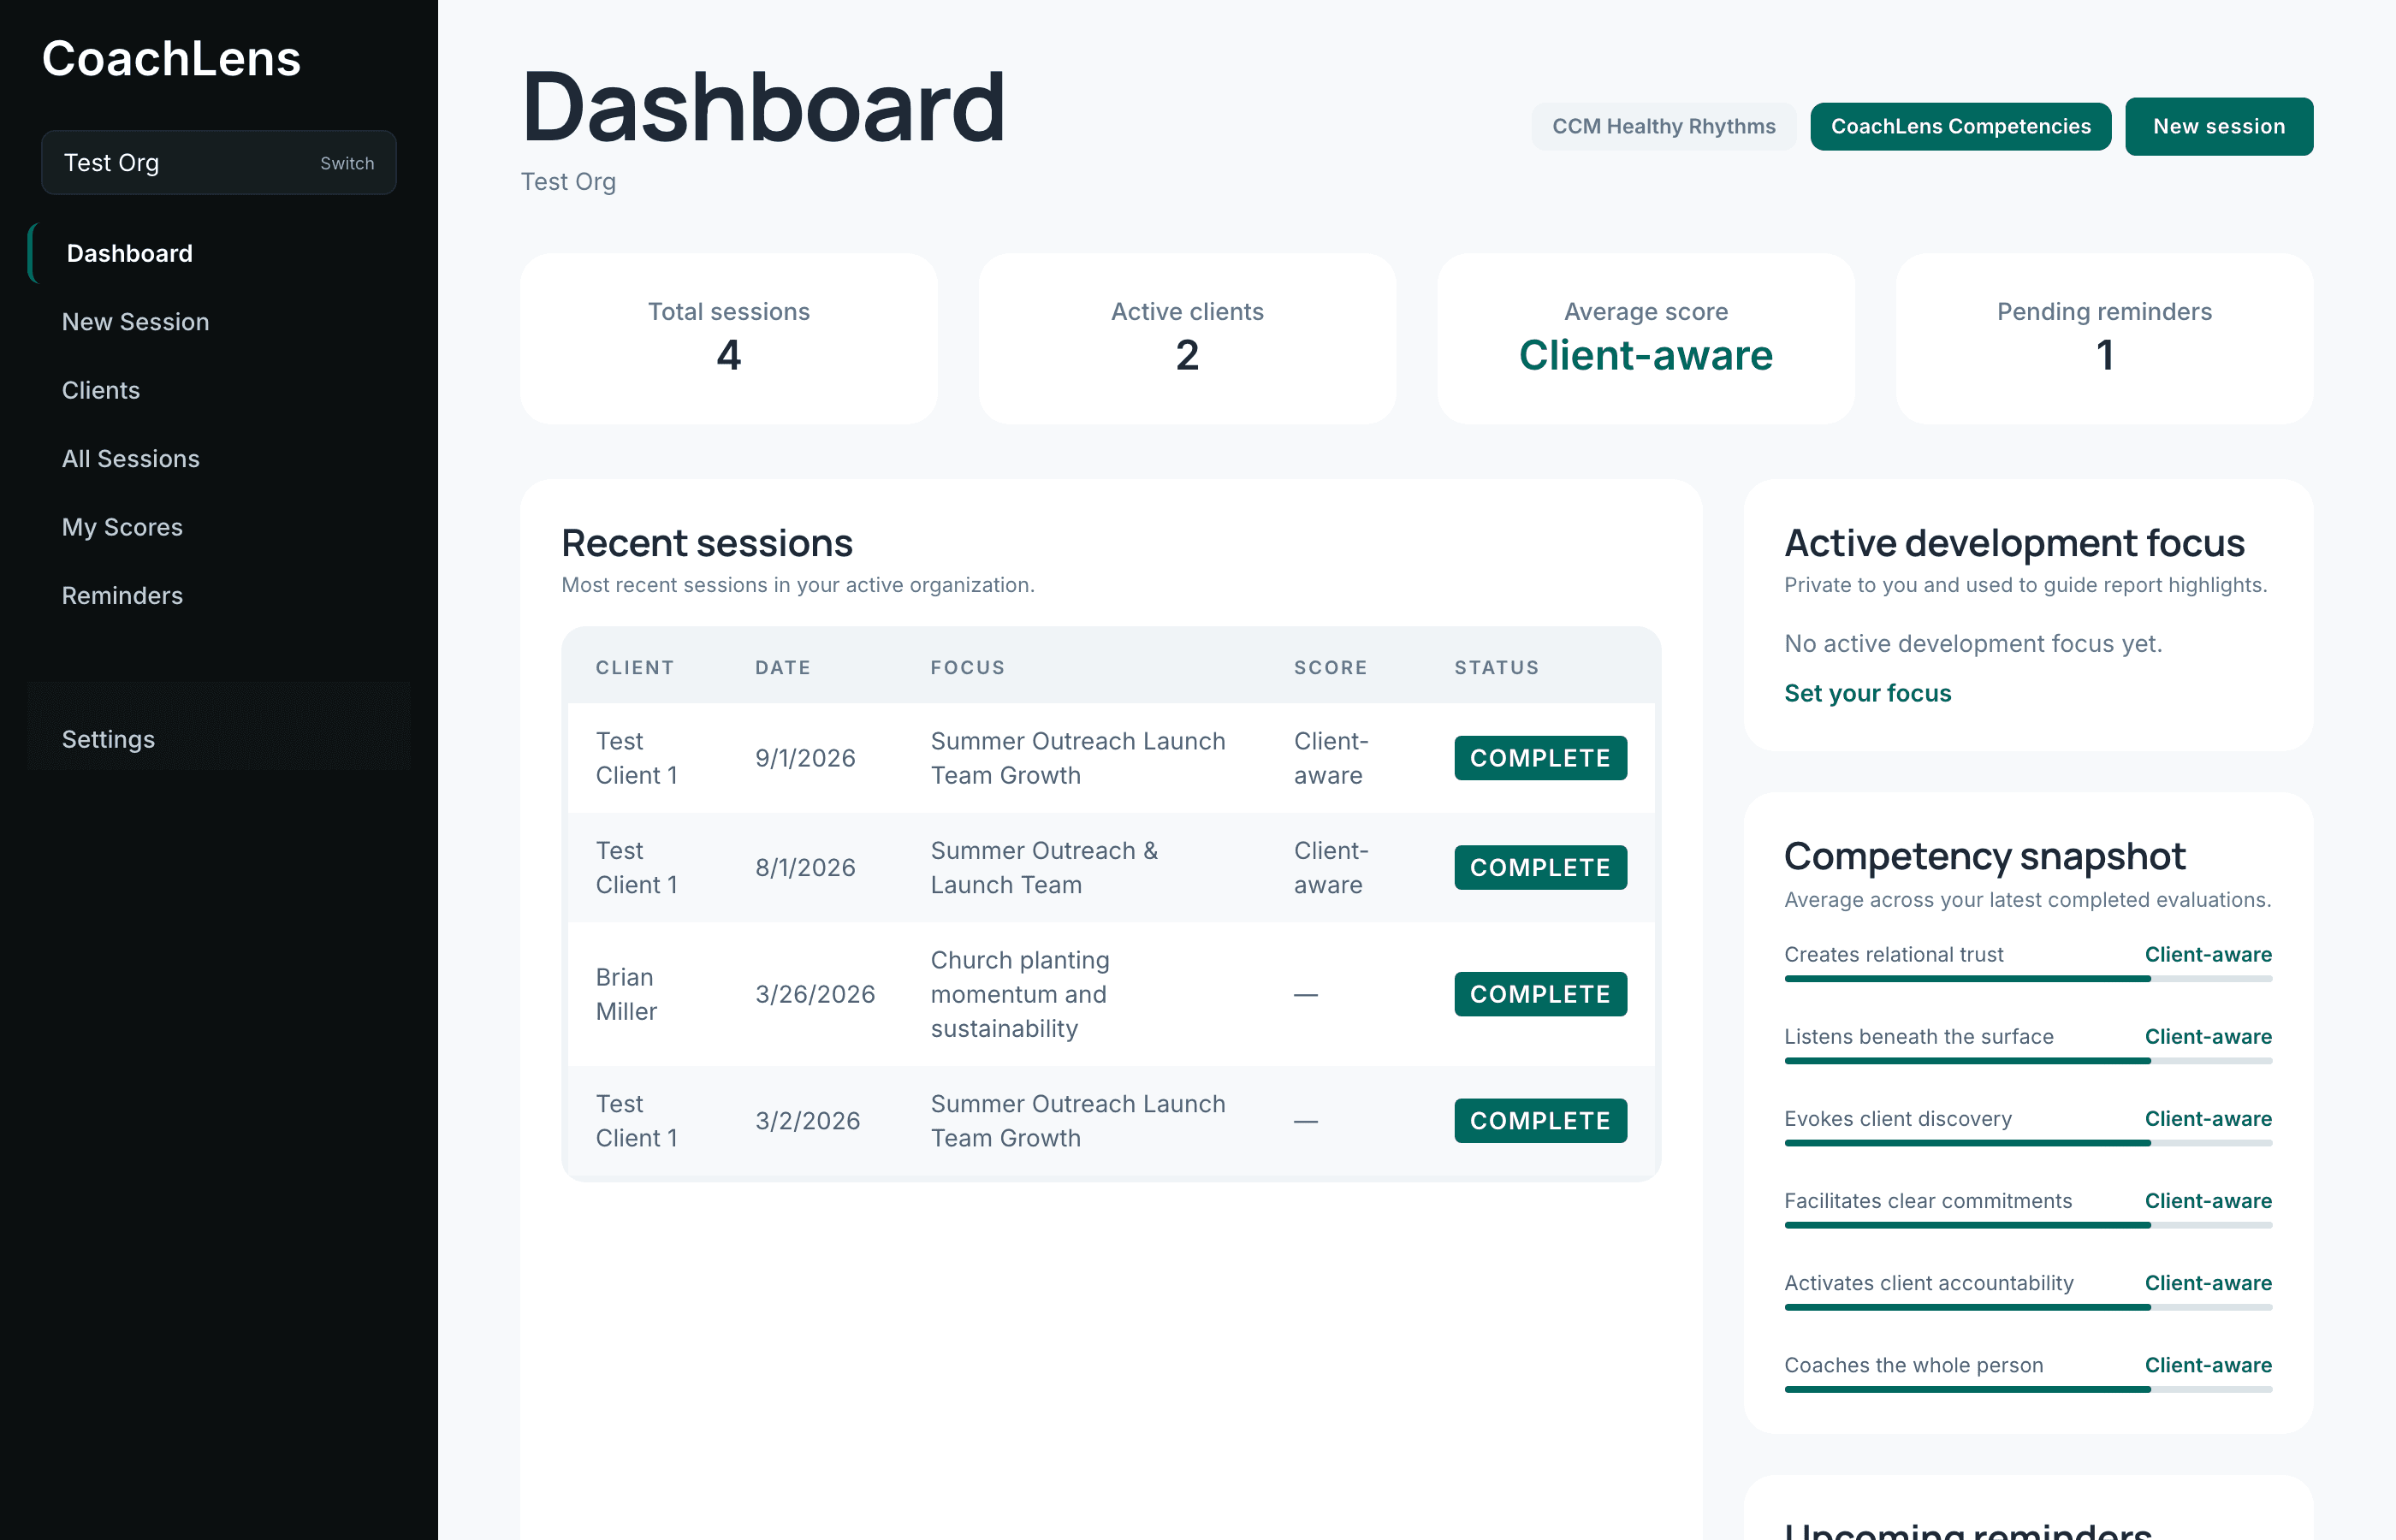Click Test Client 1 in 3/2/2026 row
Viewport: 2396px width, 1540px height.
coord(637,1121)
